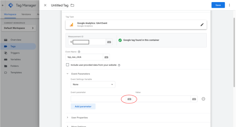Click the Folders icon in sidebar
Image resolution: width=236 pixels, height=127 pixels.
pyautogui.click(x=6, y=66)
